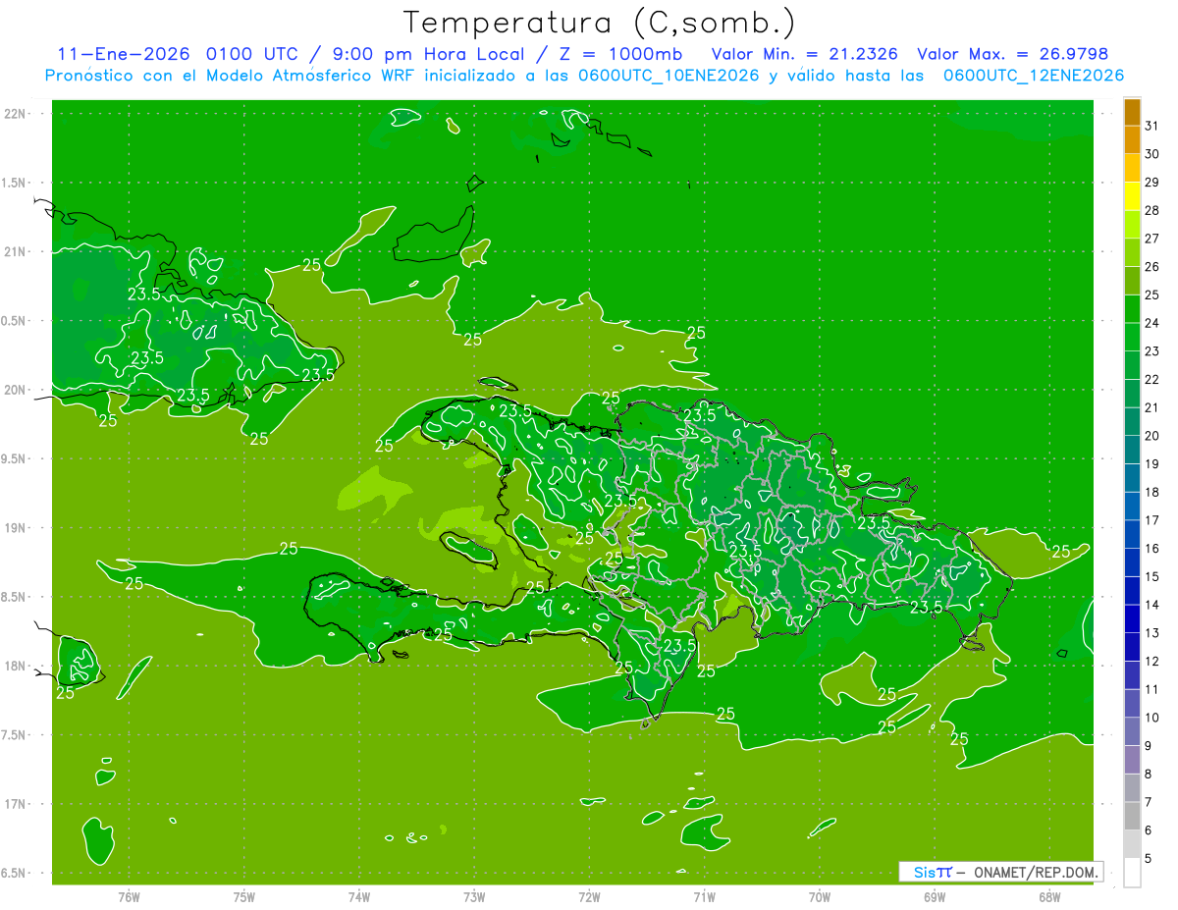Select validity end time "0600UTC_12ENE2026"
1178x910 pixels.
coord(1033,76)
